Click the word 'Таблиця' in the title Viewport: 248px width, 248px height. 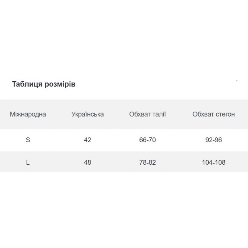[27, 84]
